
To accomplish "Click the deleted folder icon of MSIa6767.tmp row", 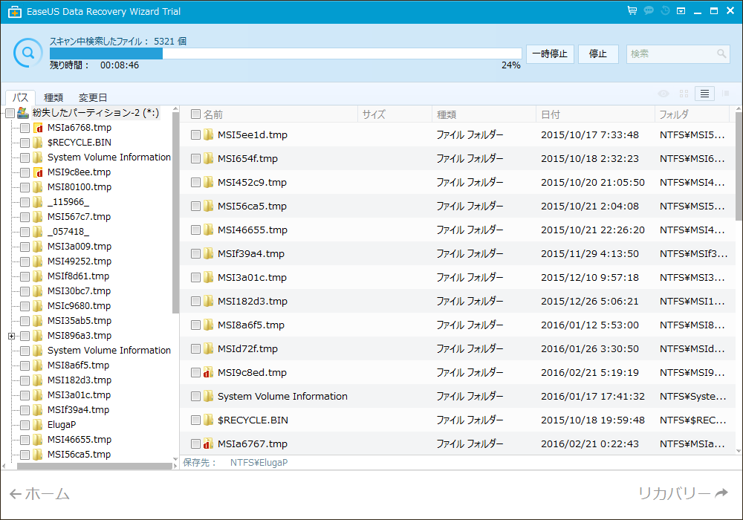I will coord(208,443).
